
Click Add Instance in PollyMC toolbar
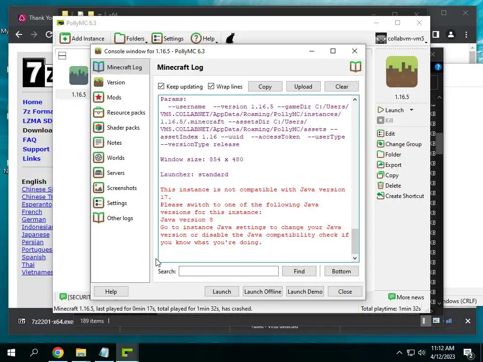pyautogui.click(x=82, y=39)
